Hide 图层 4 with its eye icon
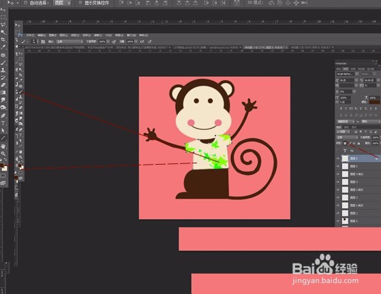 (338, 182)
